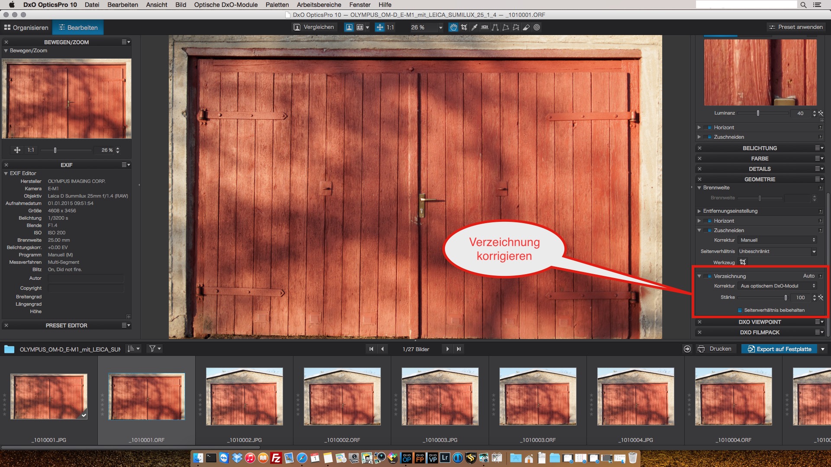The image size is (831, 467).
Task: Open the Datei menu
Action: pos(92,5)
